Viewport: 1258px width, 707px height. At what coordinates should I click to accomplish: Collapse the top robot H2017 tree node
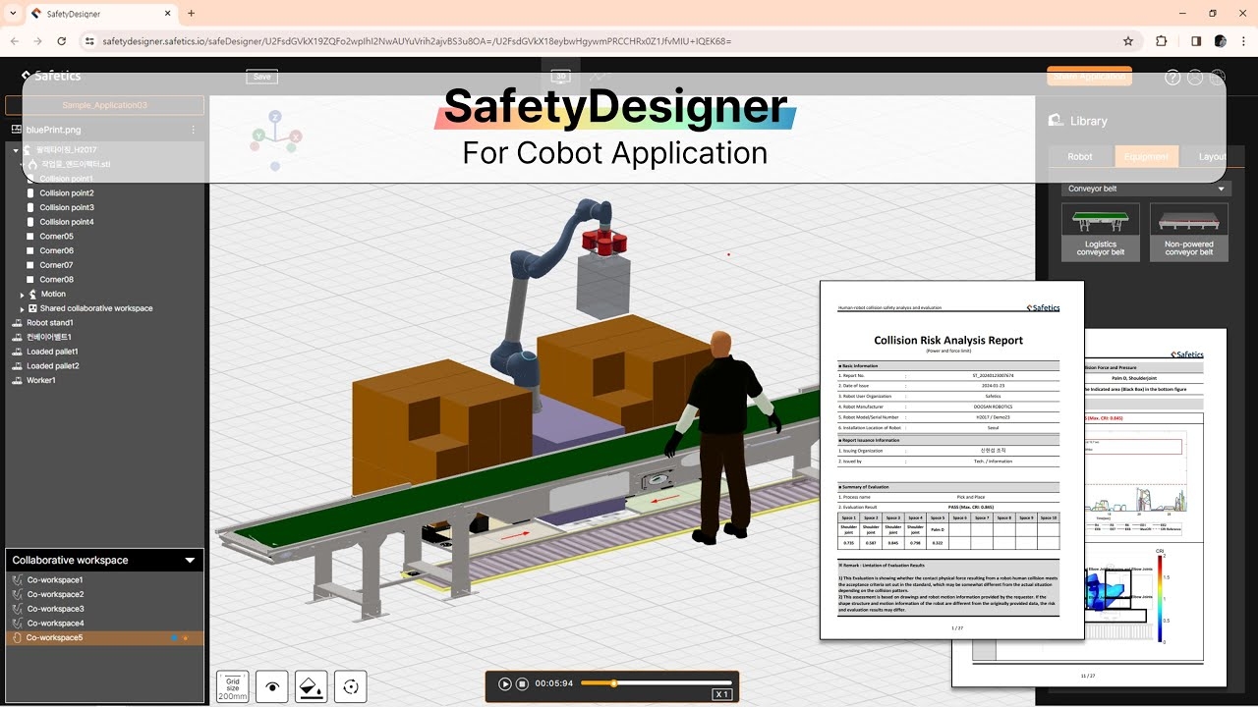coord(16,150)
